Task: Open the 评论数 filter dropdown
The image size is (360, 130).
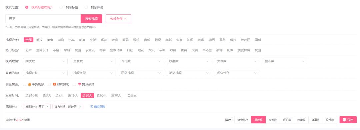Action: tap(141, 61)
